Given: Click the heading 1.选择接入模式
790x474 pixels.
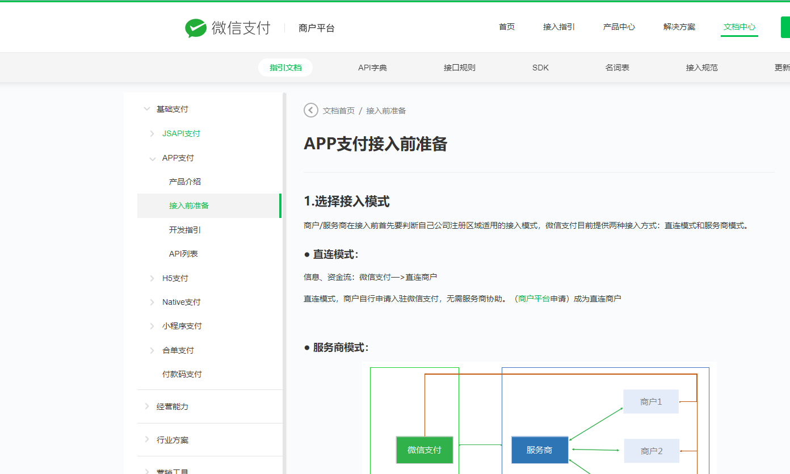Looking at the screenshot, I should coord(347,202).
